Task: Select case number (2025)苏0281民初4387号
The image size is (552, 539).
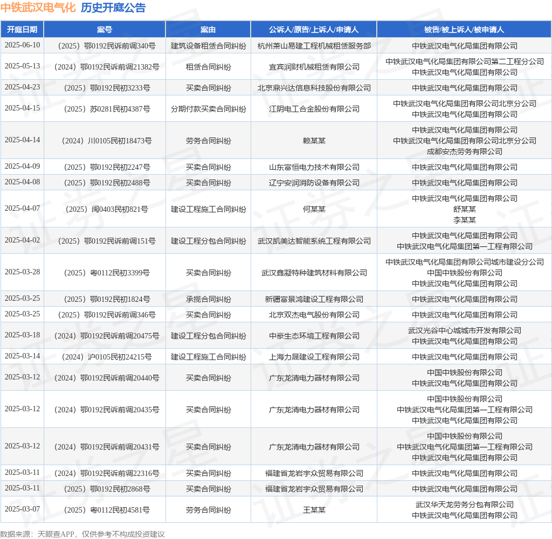Action: [x=105, y=109]
